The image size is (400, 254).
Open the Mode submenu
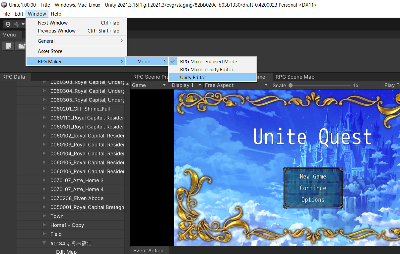[147, 62]
